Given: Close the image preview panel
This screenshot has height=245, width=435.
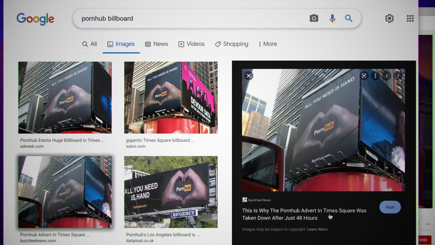Looking at the screenshot, I should [x=249, y=76].
